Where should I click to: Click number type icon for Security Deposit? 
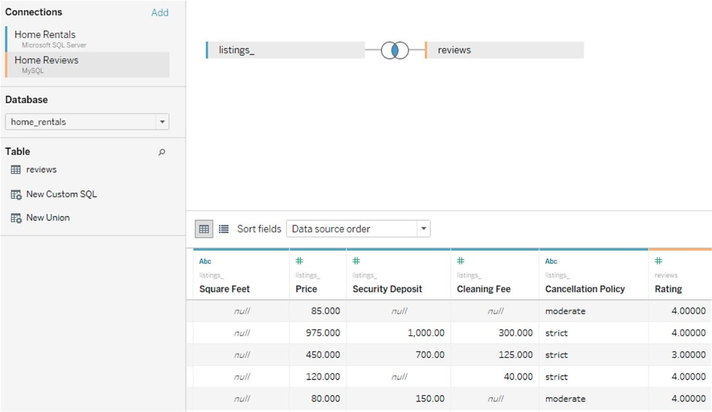(356, 261)
